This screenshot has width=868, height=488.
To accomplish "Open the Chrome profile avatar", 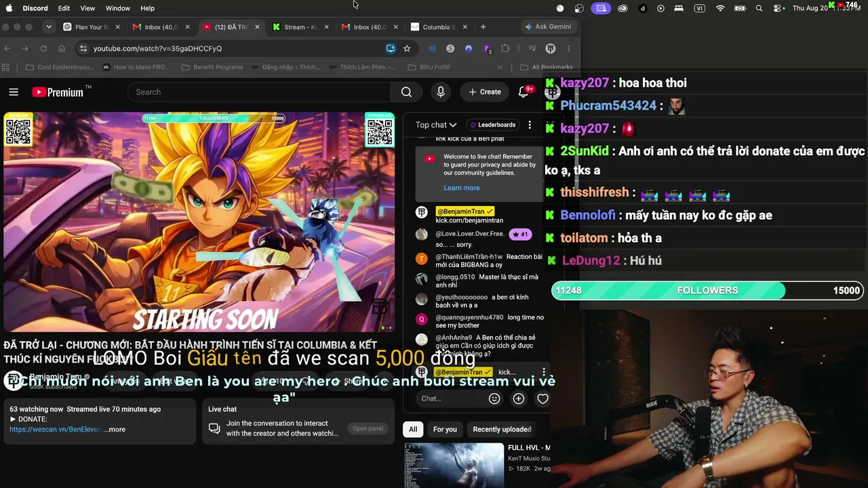I will click(x=551, y=49).
